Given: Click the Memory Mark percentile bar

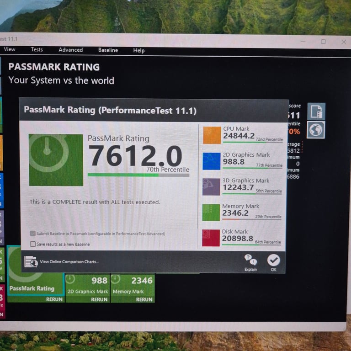Looking at the screenshot, I should (252, 219).
